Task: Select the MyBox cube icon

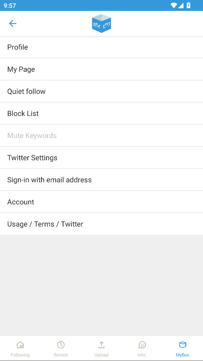Action: coord(183,345)
